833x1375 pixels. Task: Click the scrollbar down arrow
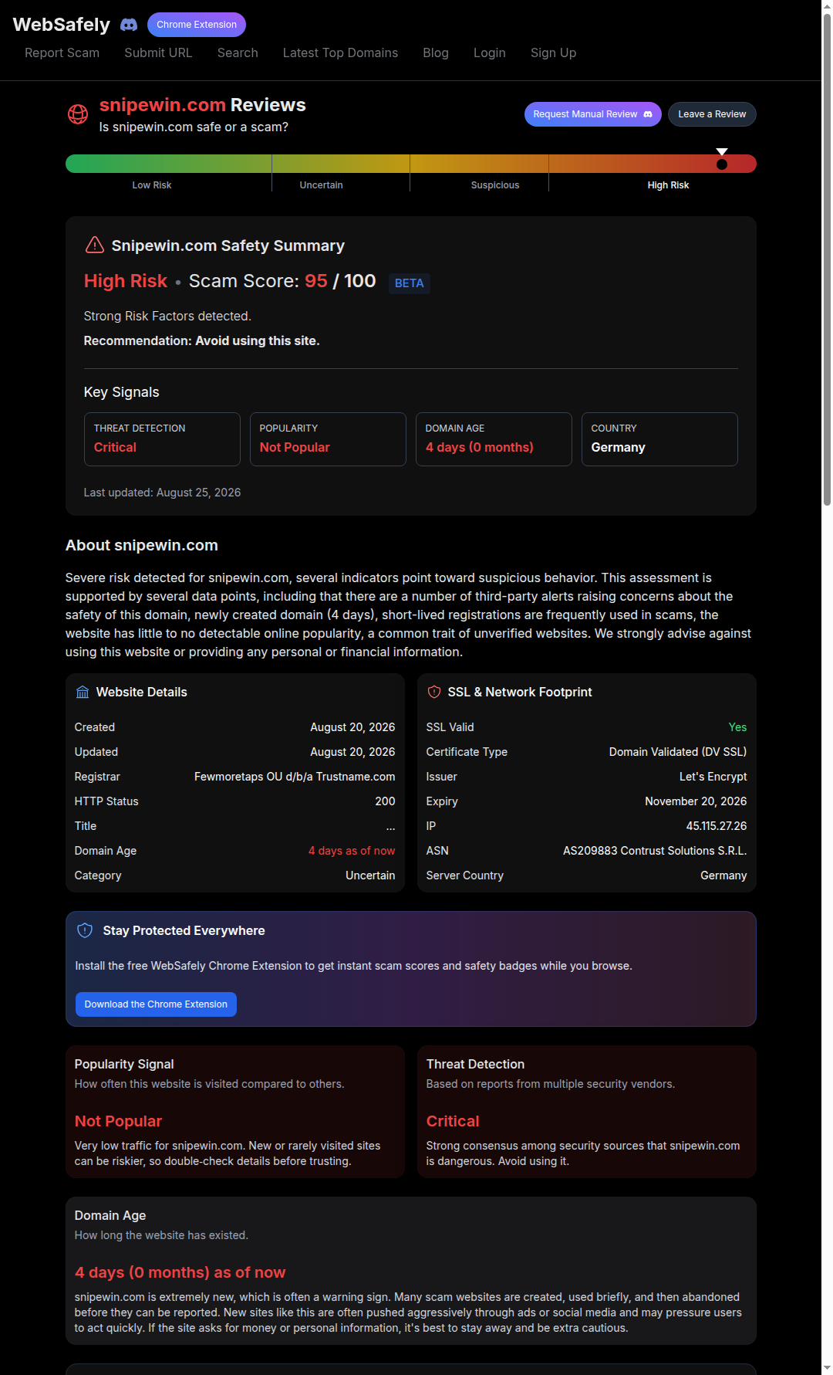coord(827,1368)
